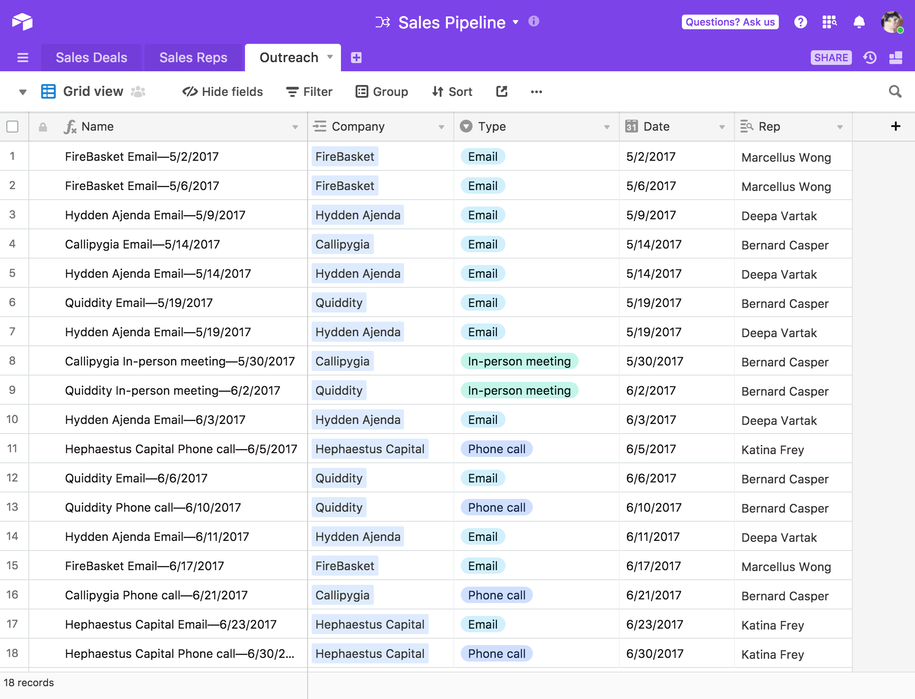Open the help question mark icon
The height and width of the screenshot is (699, 915).
tap(800, 21)
